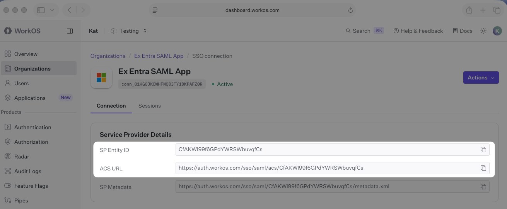Open Radar in sidebar
The height and width of the screenshot is (209, 507).
[38, 157]
